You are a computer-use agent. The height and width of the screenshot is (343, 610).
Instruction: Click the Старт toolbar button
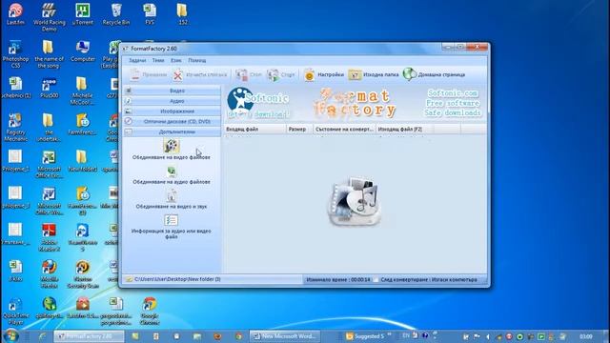tap(281, 74)
